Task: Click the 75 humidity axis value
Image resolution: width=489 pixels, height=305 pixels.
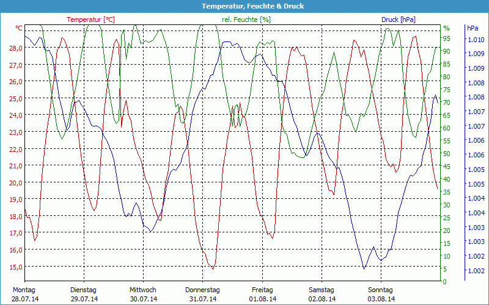Action: 447,90
